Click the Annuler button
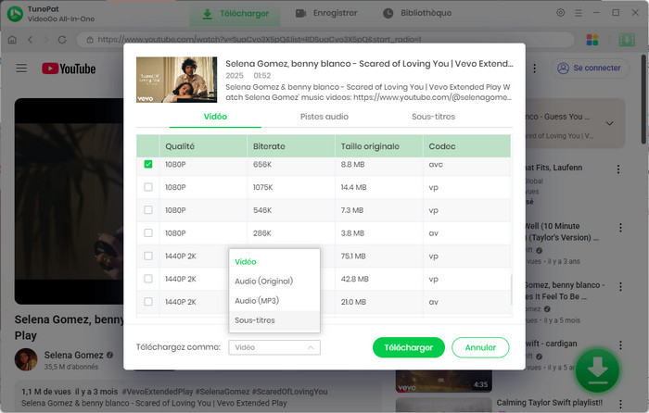 [480, 347]
